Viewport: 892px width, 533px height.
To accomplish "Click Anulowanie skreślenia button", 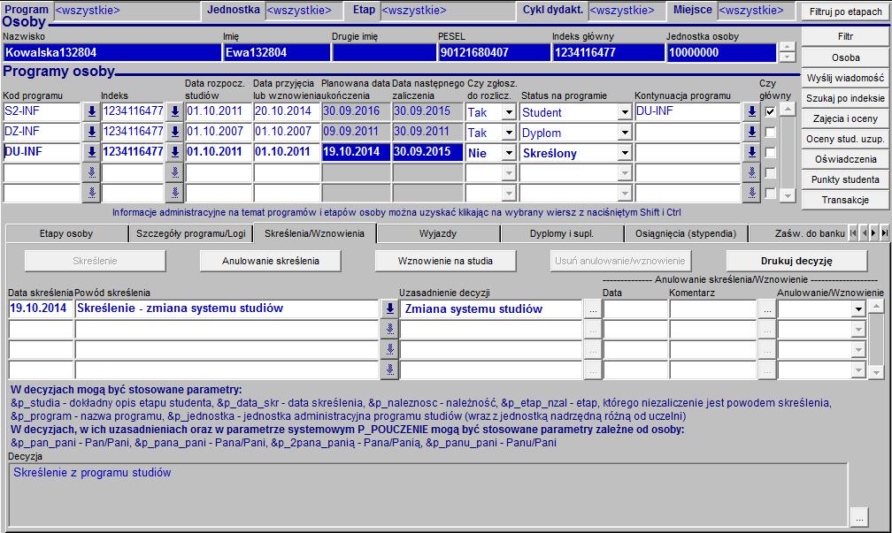I will coord(271,261).
